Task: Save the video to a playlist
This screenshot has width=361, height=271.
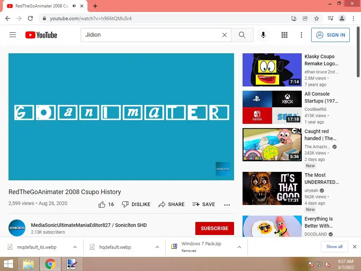Action: click(203, 204)
